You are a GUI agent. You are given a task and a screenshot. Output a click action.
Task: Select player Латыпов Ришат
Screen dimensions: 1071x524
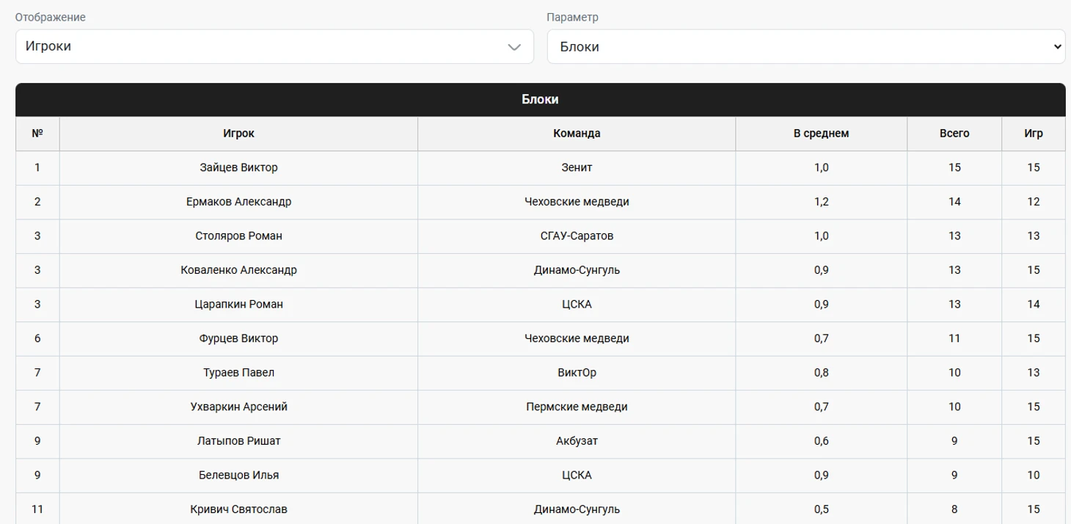239,441
